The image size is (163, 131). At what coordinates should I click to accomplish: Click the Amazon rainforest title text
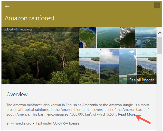30,18
